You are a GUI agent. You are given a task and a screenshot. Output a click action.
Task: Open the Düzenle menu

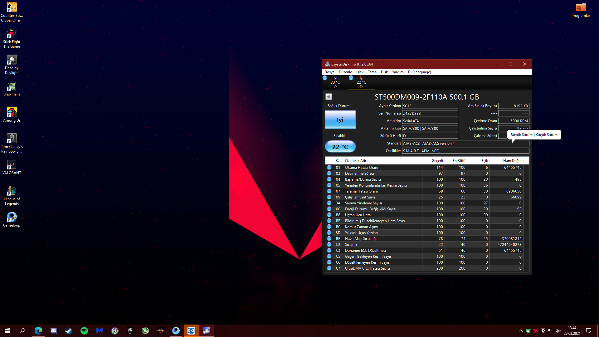(345, 72)
